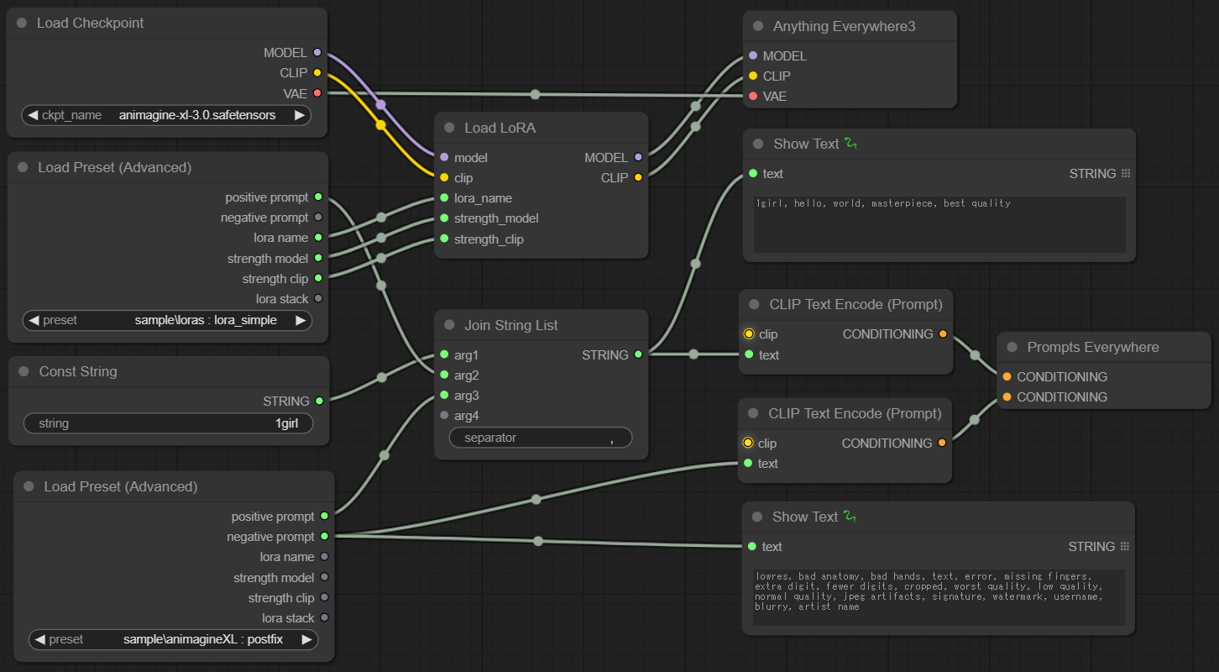Click the CLIP output port of Load Checkpoint
The width and height of the screenshot is (1219, 672).
[317, 73]
